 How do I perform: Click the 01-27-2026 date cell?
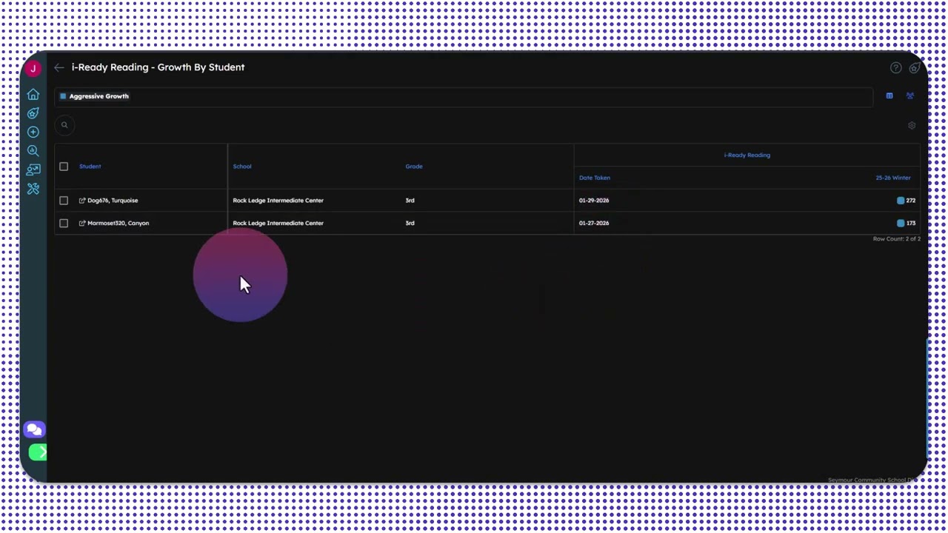click(594, 223)
